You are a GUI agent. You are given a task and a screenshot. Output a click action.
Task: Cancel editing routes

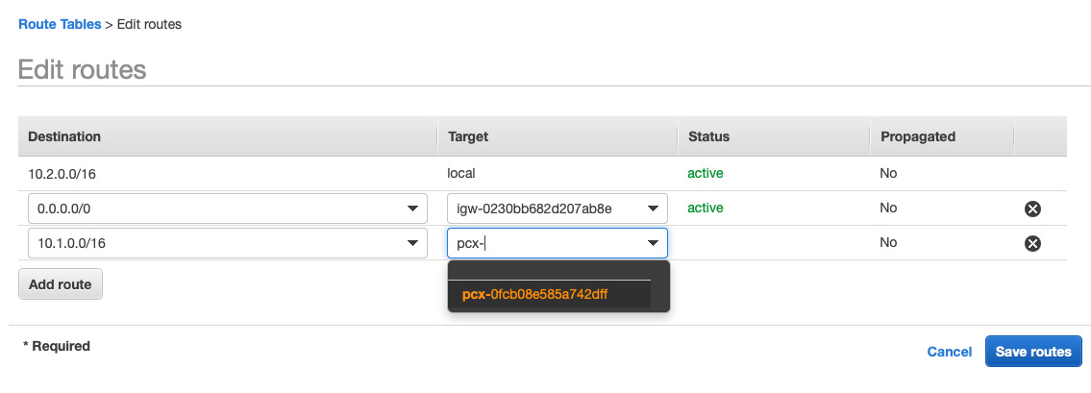[949, 352]
